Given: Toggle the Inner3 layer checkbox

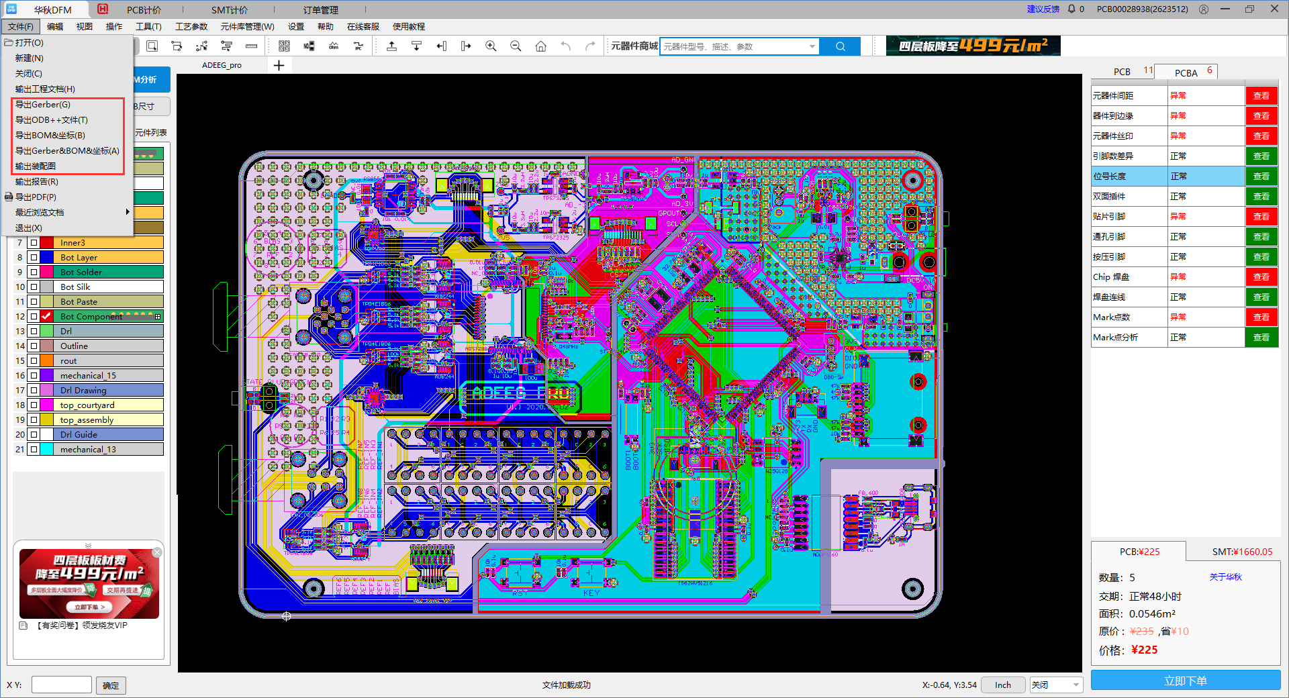Looking at the screenshot, I should click(34, 243).
